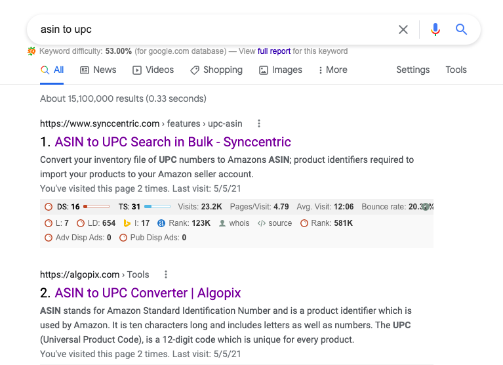Screen dimensions: 503x365
Task: Expand the More search categories menu
Action: pos(332,70)
